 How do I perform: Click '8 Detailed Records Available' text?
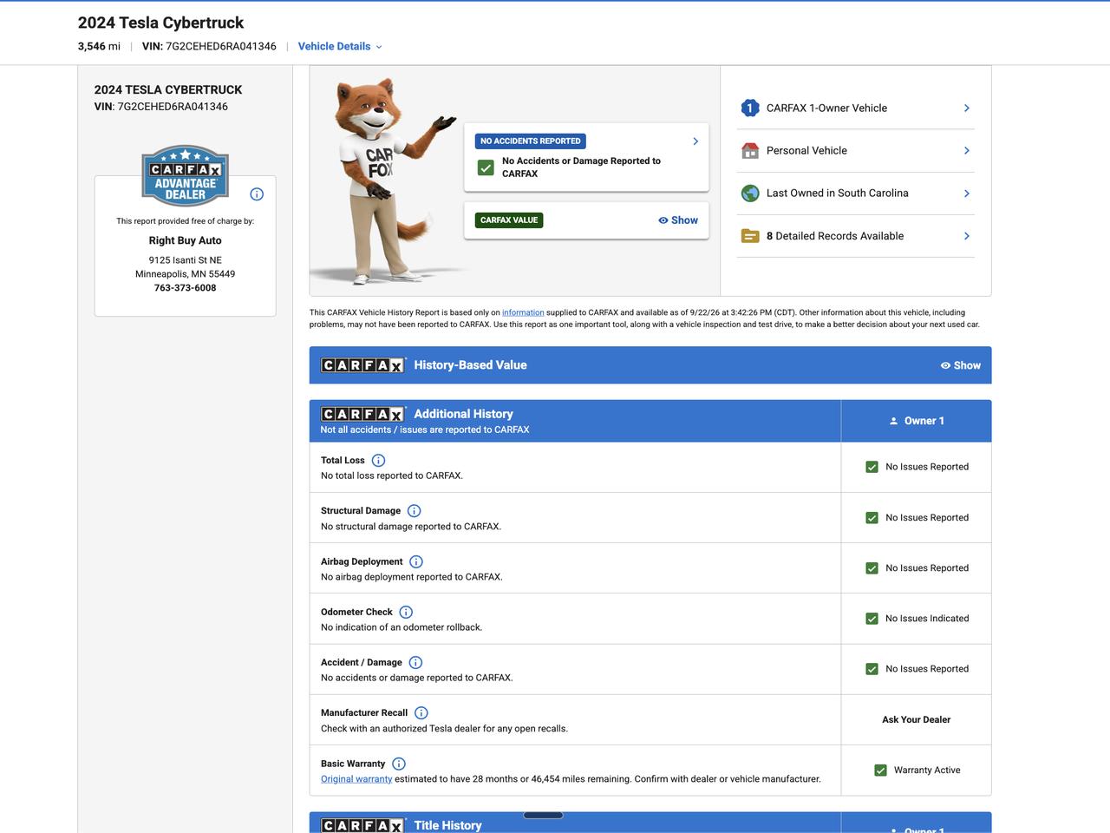pos(835,236)
